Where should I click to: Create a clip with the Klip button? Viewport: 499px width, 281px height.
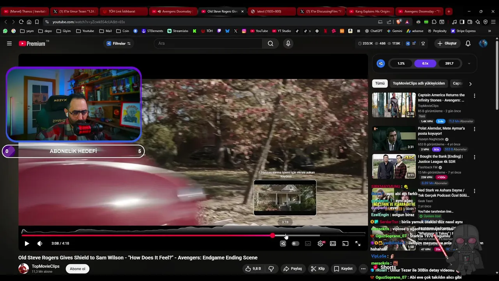318,269
